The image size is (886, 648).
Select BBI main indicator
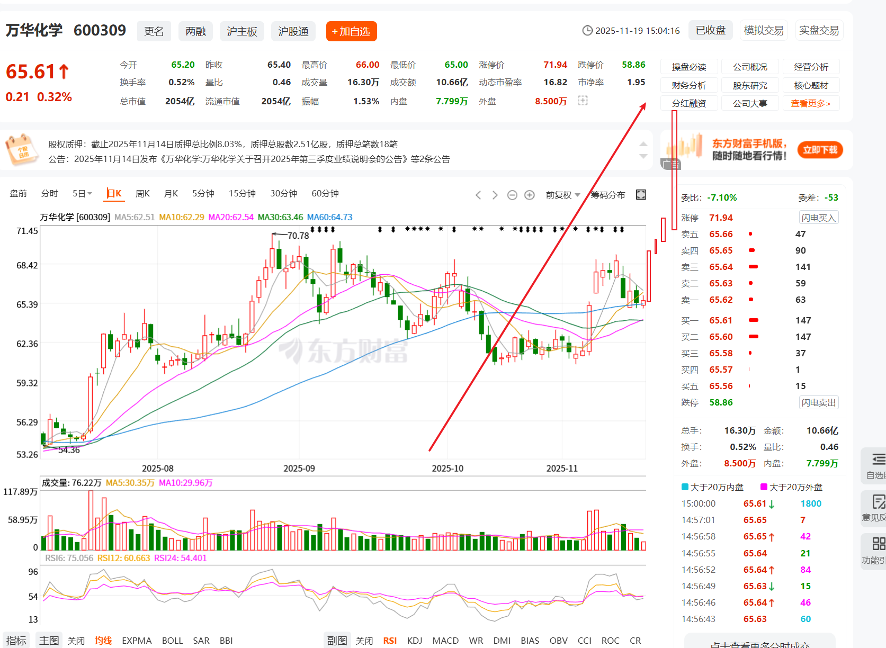click(x=226, y=641)
